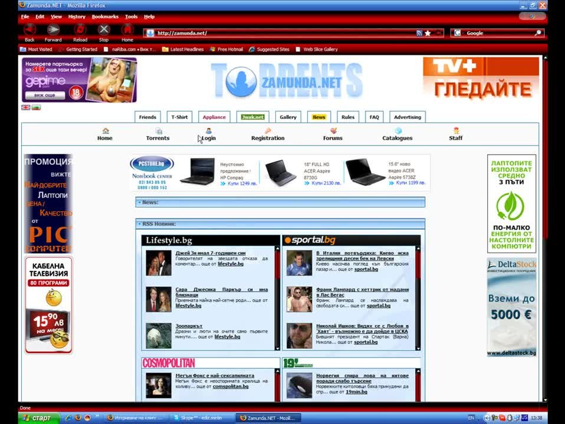Open the Мегън Фокс Cosmopolitan article headline
This screenshot has width=565, height=424.
pos(215,375)
